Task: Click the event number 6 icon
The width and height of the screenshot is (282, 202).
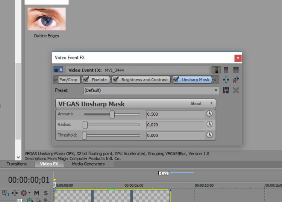Action: pyautogui.click(x=58, y=70)
